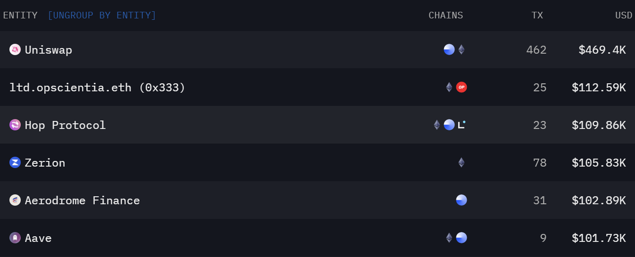The width and height of the screenshot is (635, 257).
Task: Click the Ethereum chain icon in Aave row
Action: click(x=449, y=238)
